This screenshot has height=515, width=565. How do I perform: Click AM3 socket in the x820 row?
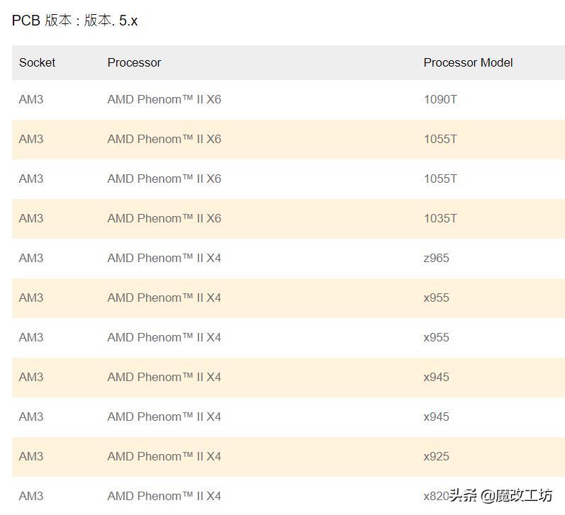31,496
